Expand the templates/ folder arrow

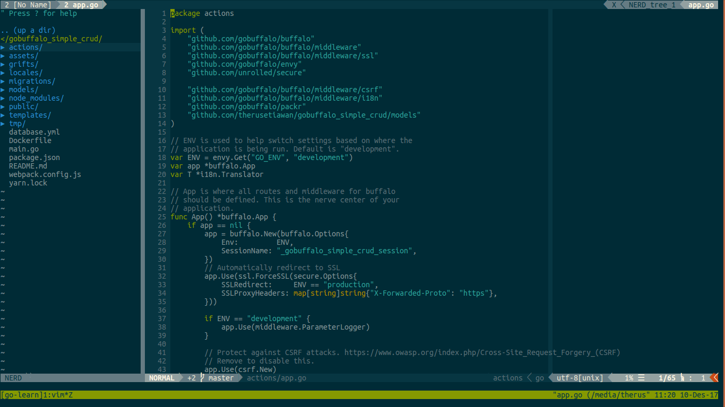tap(3, 115)
